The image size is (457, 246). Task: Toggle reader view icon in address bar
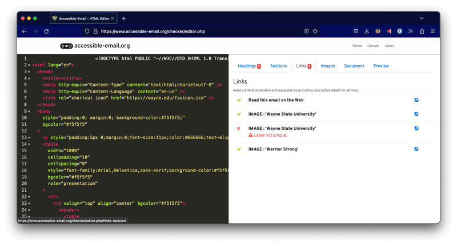pos(306,31)
